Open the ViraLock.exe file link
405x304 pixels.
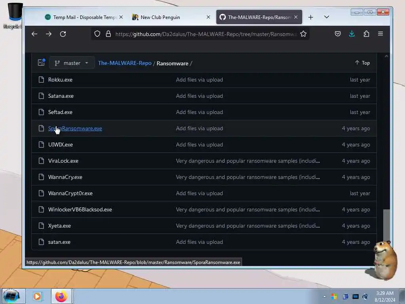click(63, 161)
